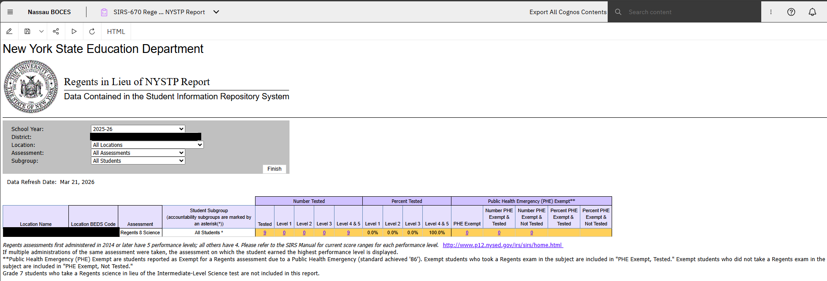Expand the report title chevron dropdown
827x281 pixels.
pos(216,12)
